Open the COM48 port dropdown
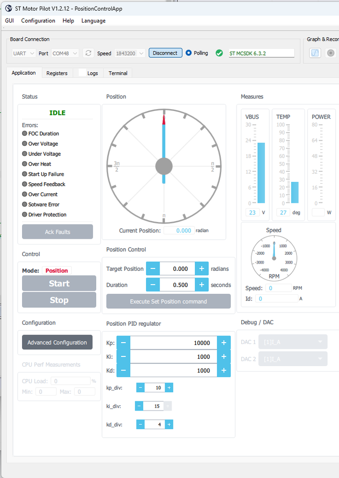The width and height of the screenshot is (339, 478). pyautogui.click(x=65, y=53)
